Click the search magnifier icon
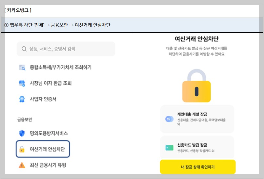 [x=24, y=49]
